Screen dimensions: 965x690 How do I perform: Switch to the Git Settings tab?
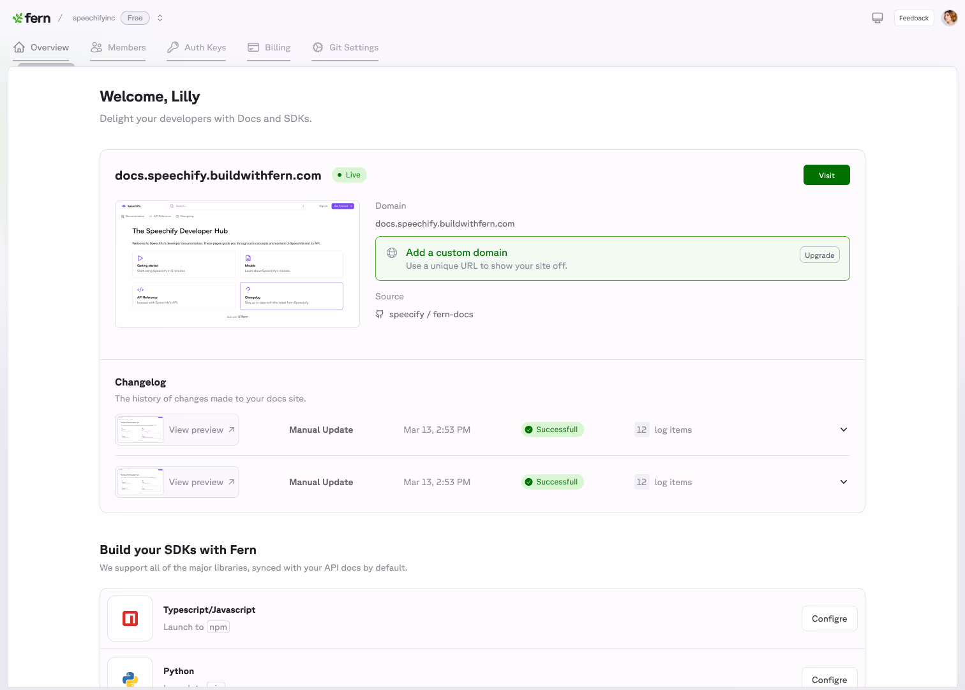tap(345, 47)
